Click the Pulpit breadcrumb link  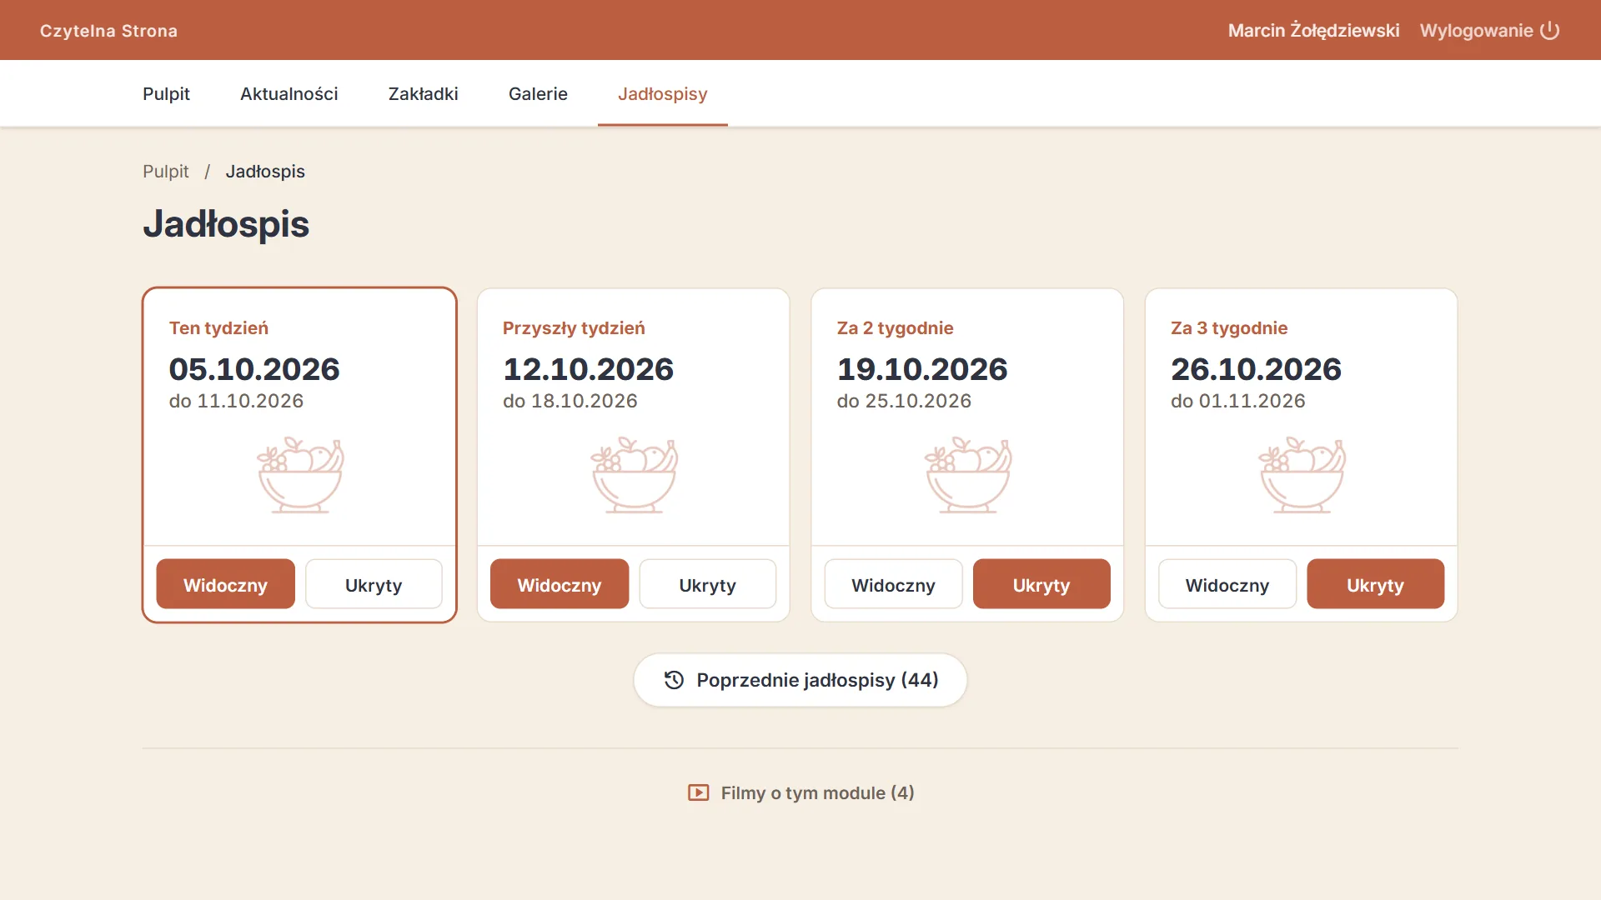166,171
